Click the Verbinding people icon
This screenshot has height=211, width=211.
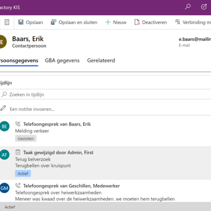click(x=178, y=22)
